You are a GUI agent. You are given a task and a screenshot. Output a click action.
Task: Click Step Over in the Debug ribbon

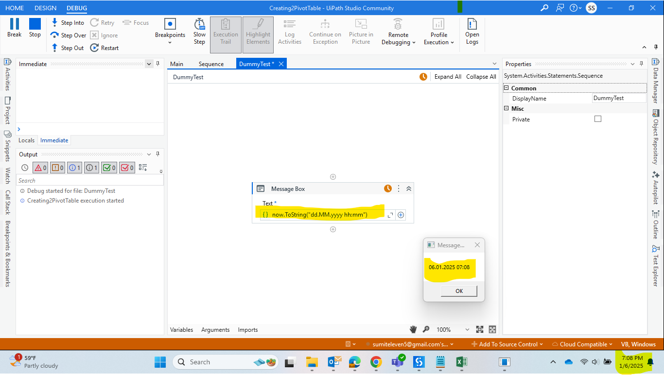[x=69, y=35]
